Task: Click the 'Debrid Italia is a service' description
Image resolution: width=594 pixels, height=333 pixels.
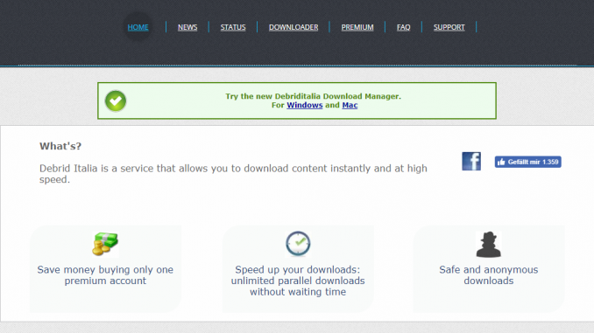Action: coord(233,174)
